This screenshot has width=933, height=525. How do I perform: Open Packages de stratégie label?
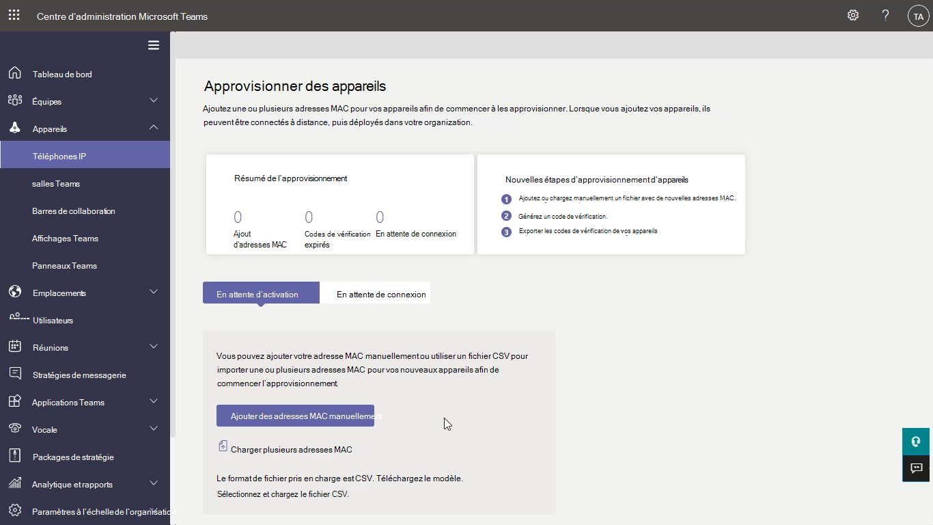pos(73,457)
